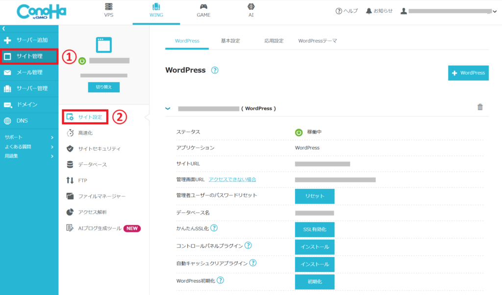Click help icon beside かんたんSSL化
The image size is (502, 295).
point(214,228)
